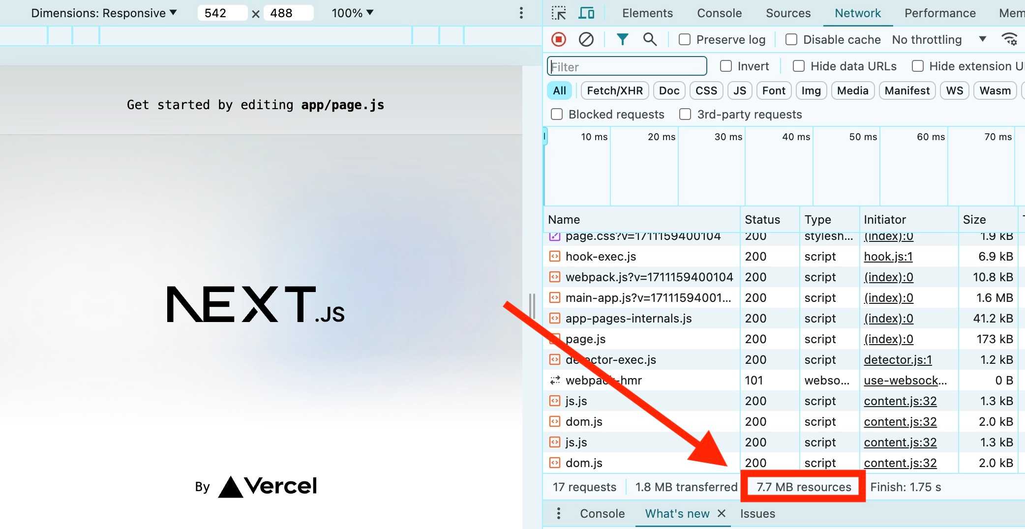Open network conditions Wi-Fi icon
Image resolution: width=1025 pixels, height=529 pixels.
[1009, 39]
